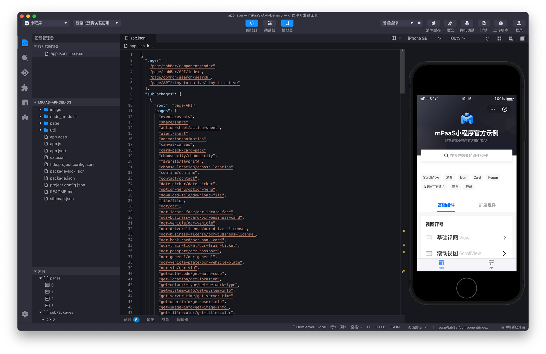Open the extensions puzzle icon in sidebar
Viewport: 546px width, 354px height.
click(x=25, y=88)
